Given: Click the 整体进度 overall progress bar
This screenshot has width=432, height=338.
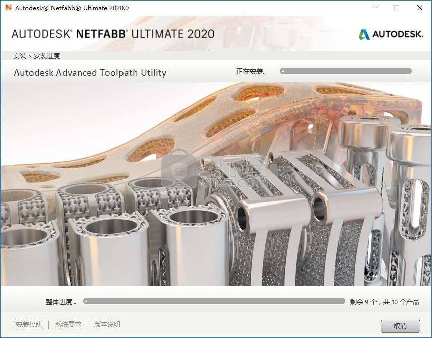Looking at the screenshot, I should pos(214,301).
